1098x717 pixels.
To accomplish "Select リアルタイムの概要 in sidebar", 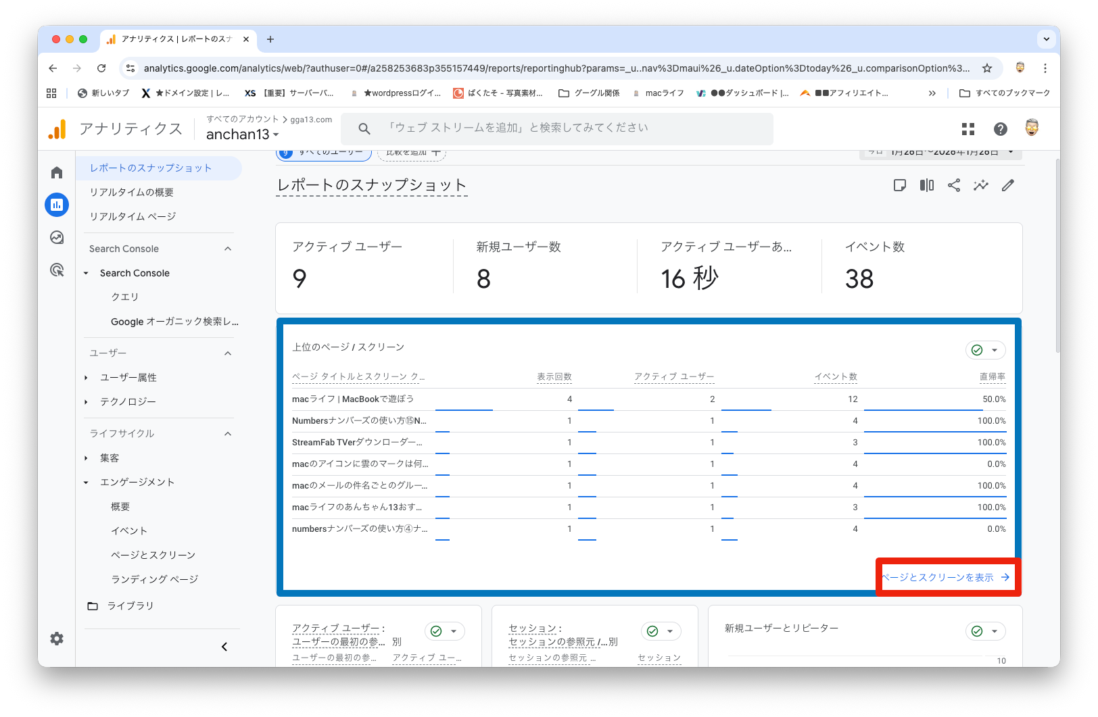I will point(132,193).
